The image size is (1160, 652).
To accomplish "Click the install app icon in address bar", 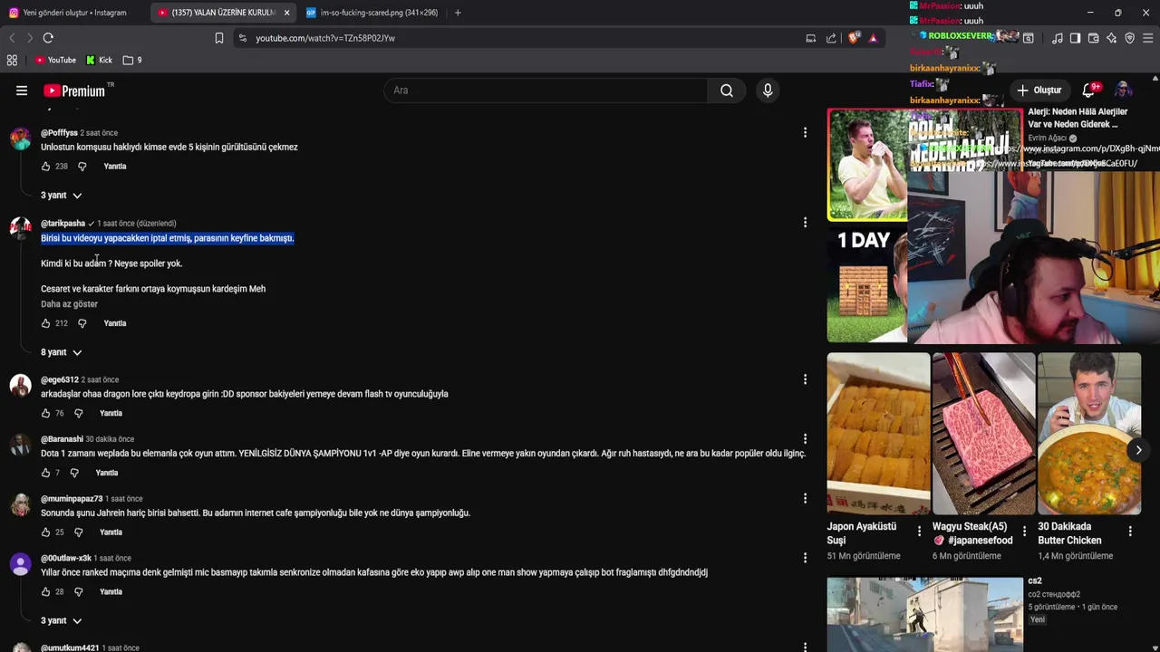I will click(x=811, y=38).
